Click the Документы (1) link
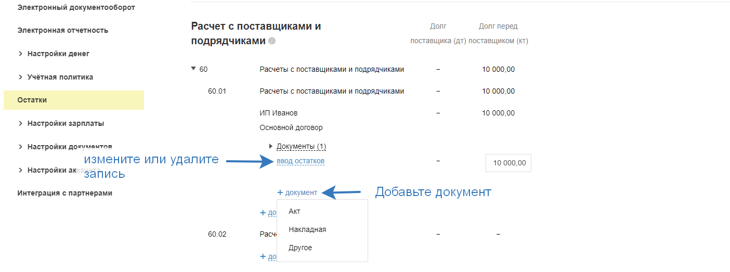 (302, 146)
